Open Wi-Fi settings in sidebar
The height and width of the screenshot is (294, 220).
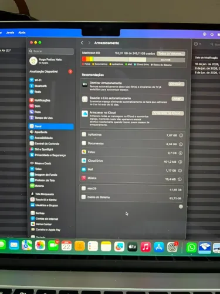[36, 80]
